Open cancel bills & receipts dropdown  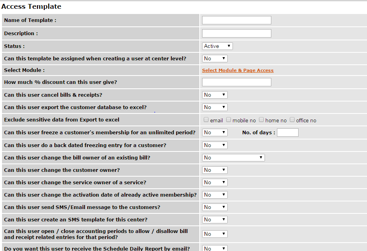pos(215,95)
